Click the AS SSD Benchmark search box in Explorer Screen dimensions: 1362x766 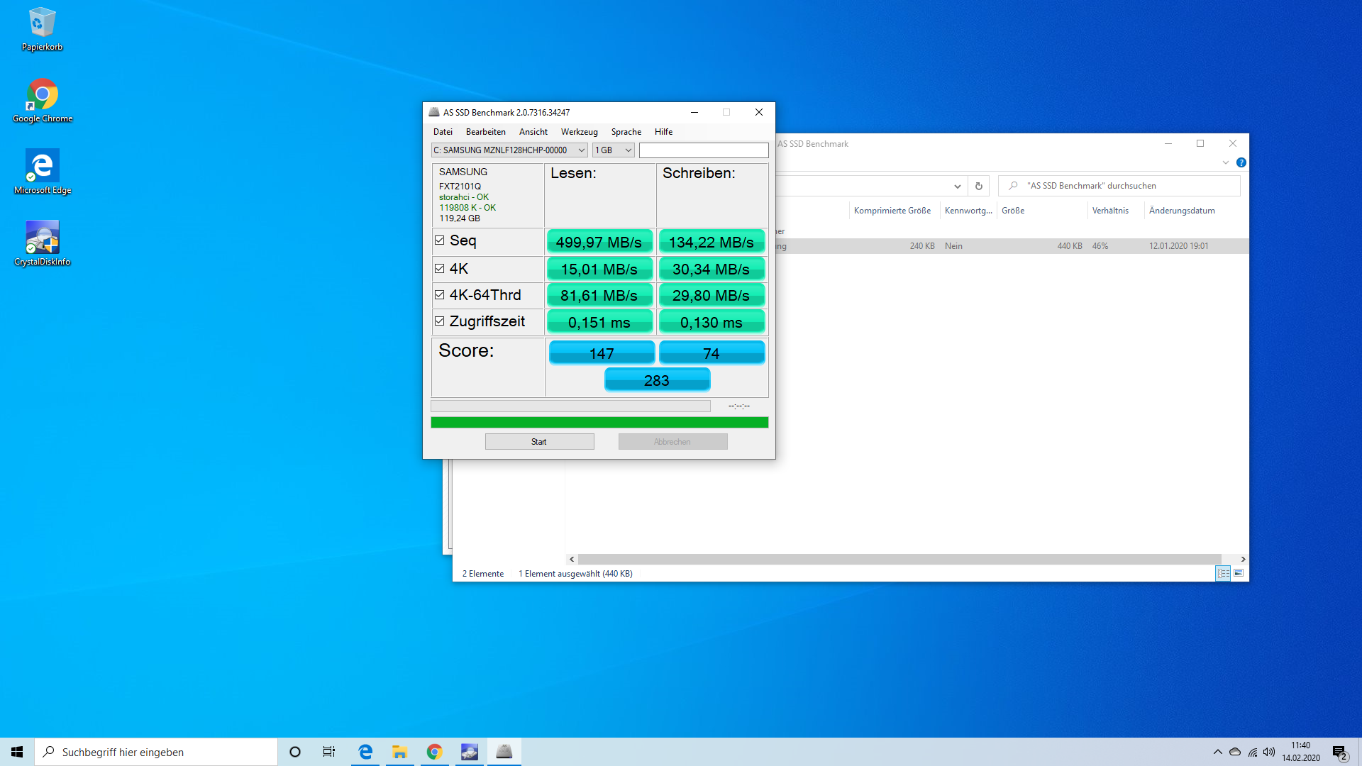(x=1119, y=186)
